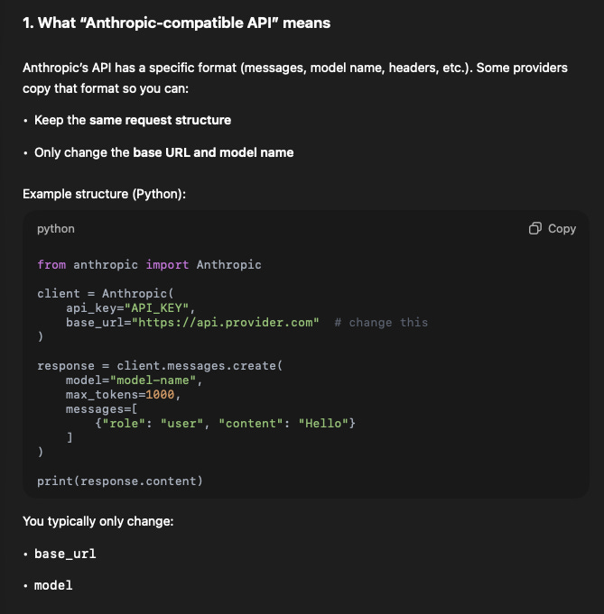Click the bullet 'Keep the same request structure'

133,120
